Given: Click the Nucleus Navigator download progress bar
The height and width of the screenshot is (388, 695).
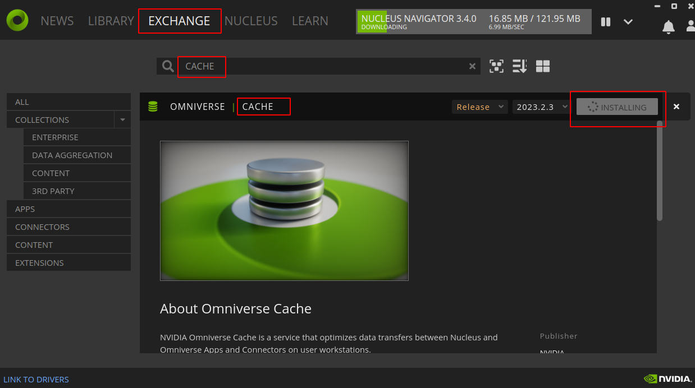Looking at the screenshot, I should click(x=474, y=21).
